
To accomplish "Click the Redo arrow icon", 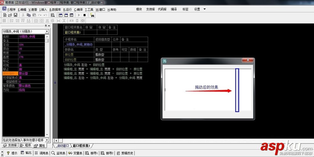I will pyautogui.click(x=40, y=15).
